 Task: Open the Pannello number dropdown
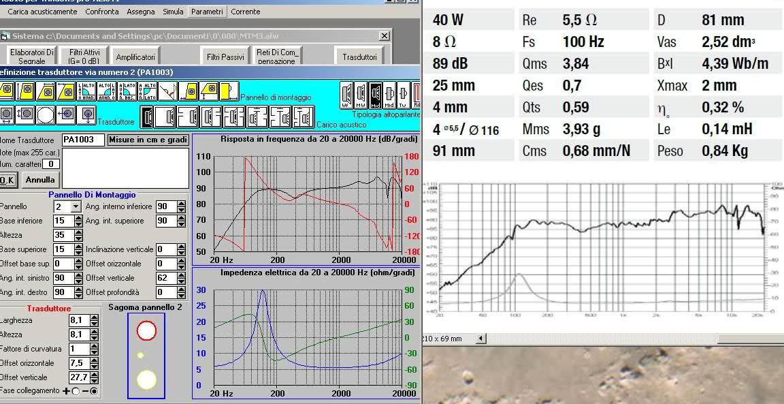pos(76,206)
